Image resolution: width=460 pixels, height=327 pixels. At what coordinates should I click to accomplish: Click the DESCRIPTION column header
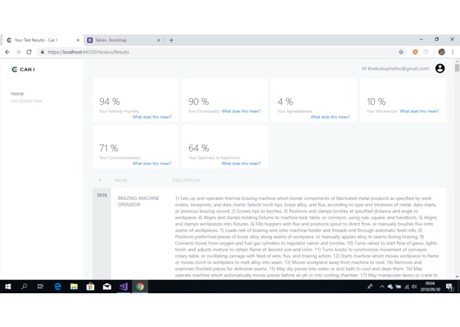pyautogui.click(x=186, y=180)
